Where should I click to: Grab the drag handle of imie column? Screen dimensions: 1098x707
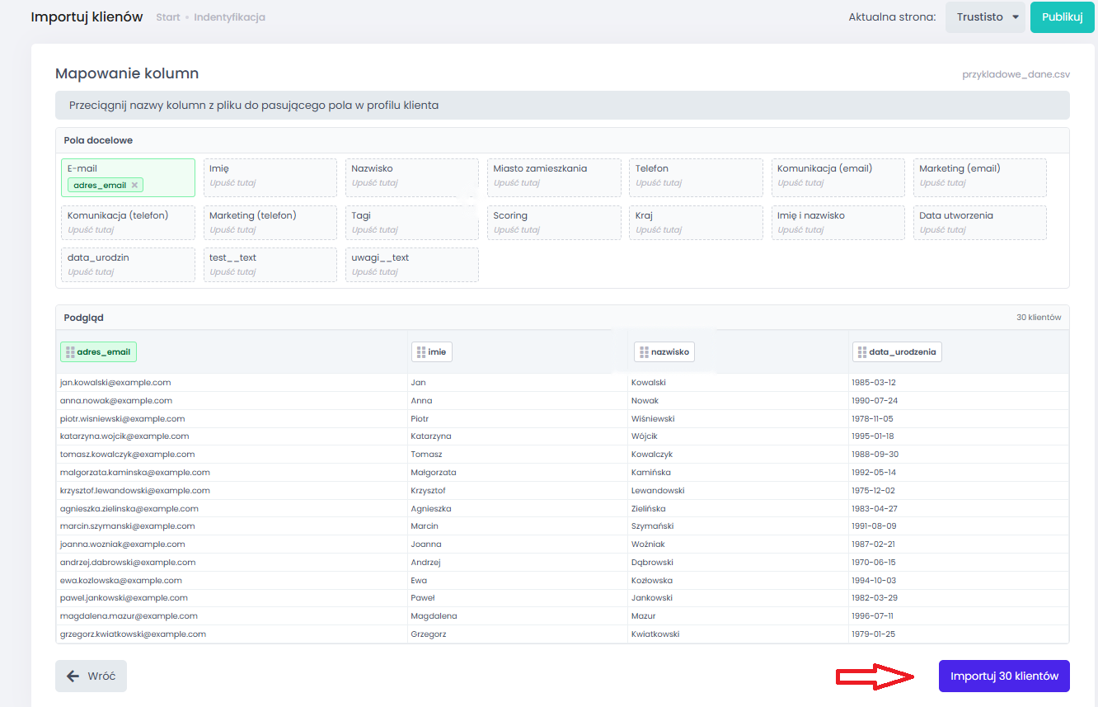(x=421, y=352)
